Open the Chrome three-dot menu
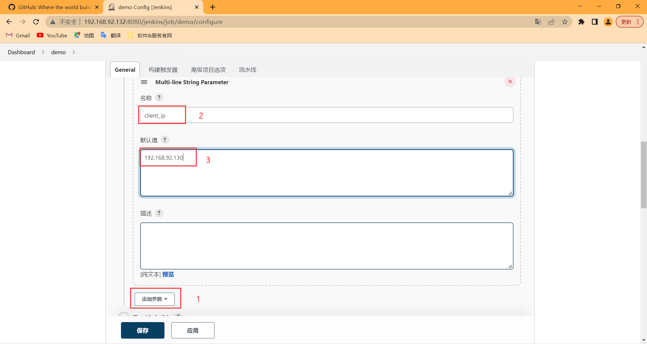Viewport: 647px width, 344px height. tap(638, 22)
